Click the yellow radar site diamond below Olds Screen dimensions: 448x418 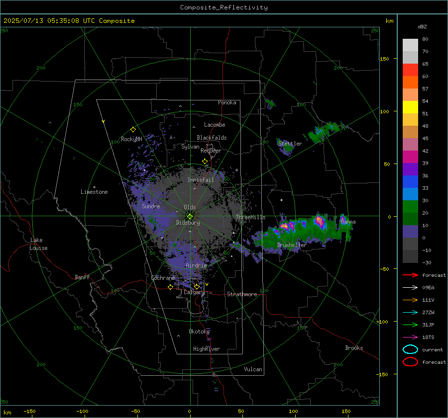[x=190, y=217]
